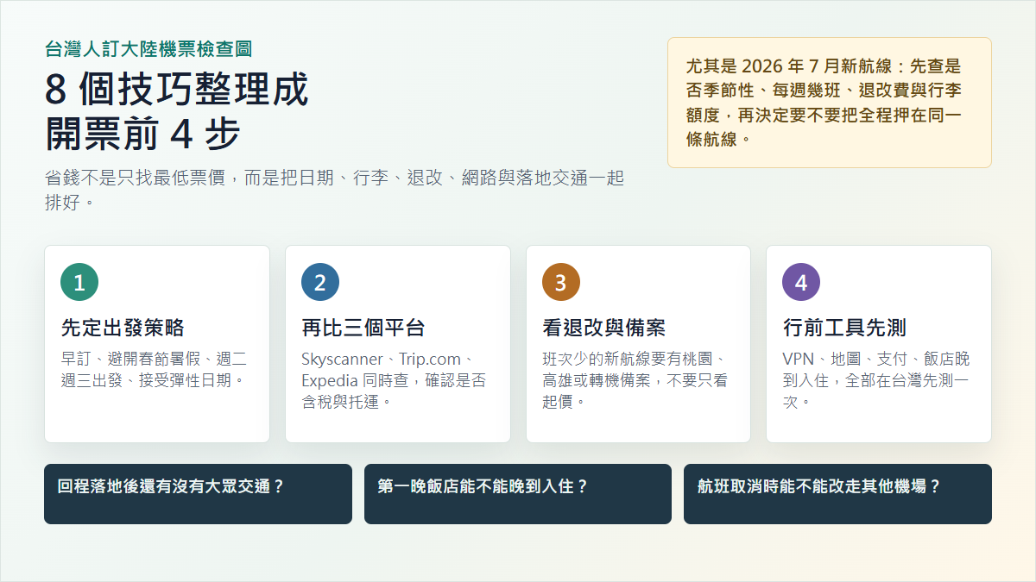Click the dark box 回程落地後還有沒有大眾交通？
This screenshot has width=1036, height=582.
click(x=198, y=494)
